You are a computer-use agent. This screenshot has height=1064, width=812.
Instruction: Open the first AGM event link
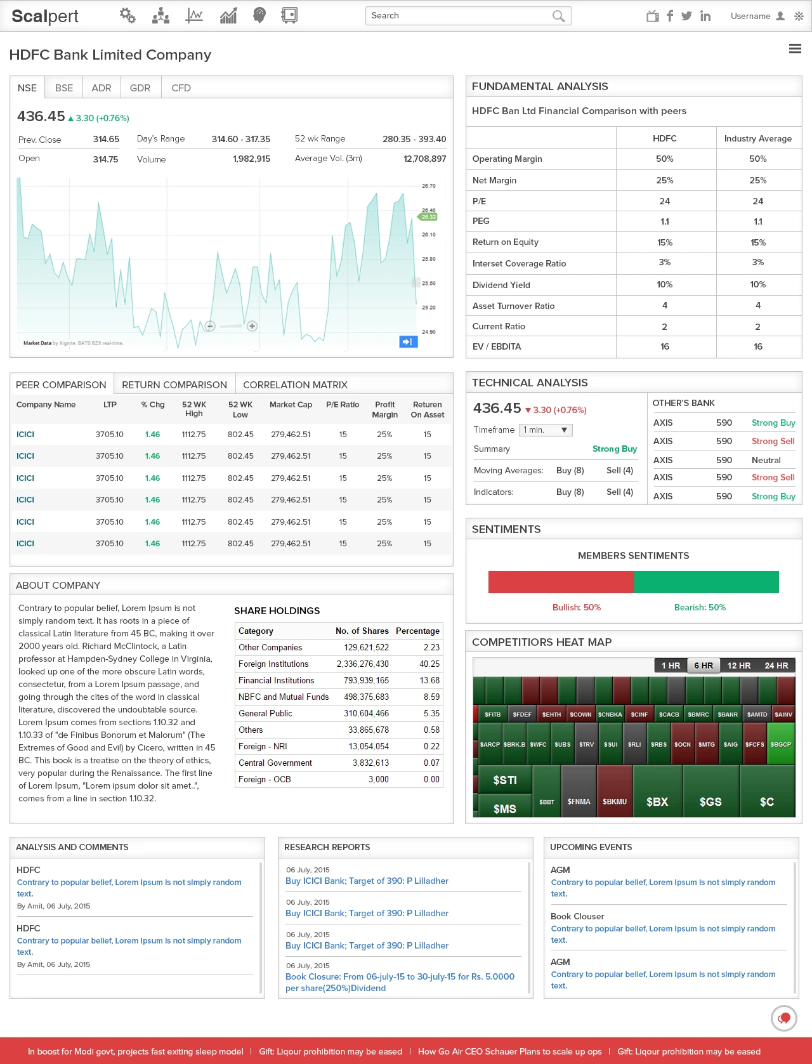(663, 888)
